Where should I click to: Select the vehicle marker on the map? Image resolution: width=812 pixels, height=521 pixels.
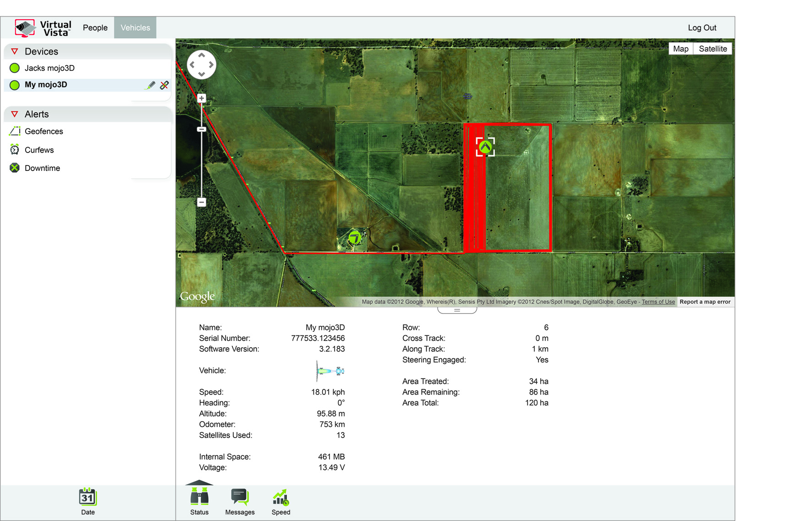coord(485,147)
